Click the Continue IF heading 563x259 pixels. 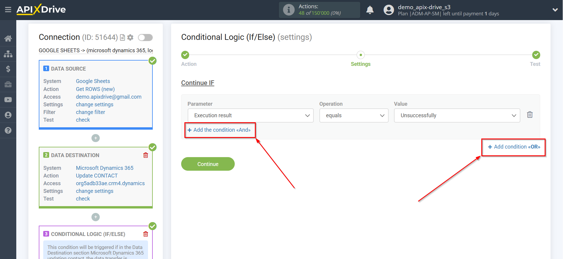point(197,83)
